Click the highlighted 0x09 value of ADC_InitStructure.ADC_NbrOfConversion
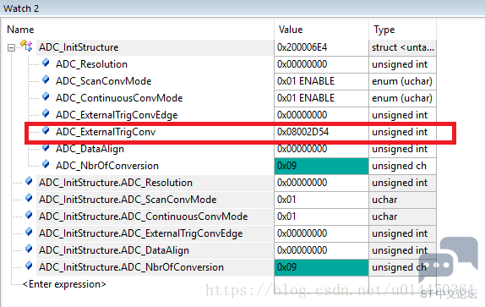 tap(321, 267)
